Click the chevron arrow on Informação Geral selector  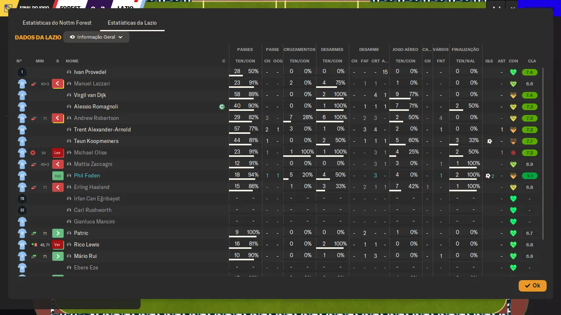pyautogui.click(x=120, y=37)
